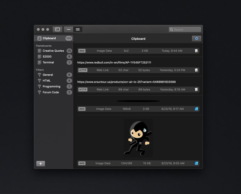The image size is (241, 194).
Task: Click the IMG tag on the 186x8 item
Action: 82,109
